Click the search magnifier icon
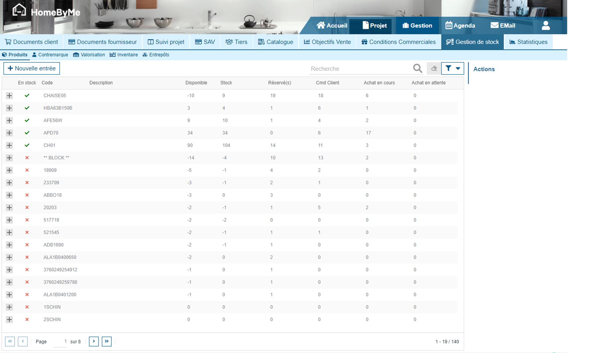This screenshot has height=353, width=605. click(x=417, y=68)
